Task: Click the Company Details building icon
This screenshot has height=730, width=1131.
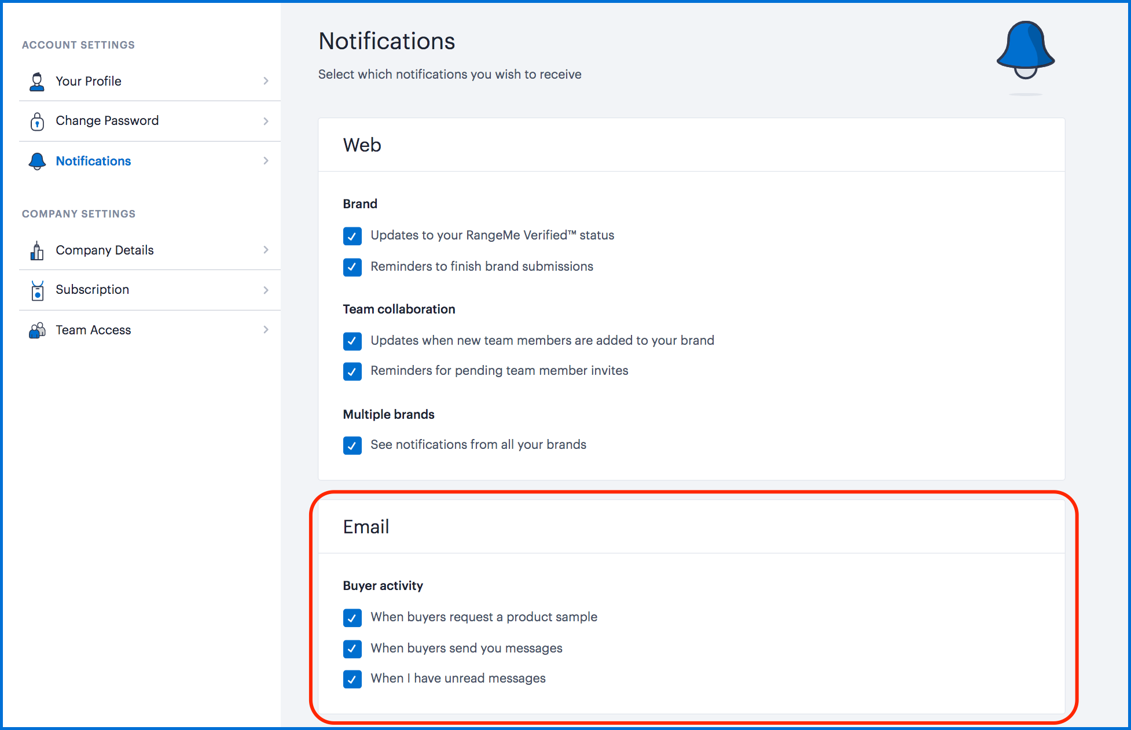Action: tap(37, 250)
